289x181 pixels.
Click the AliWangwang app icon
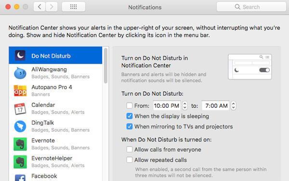[20, 73]
